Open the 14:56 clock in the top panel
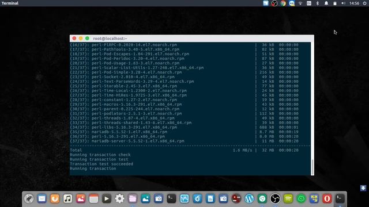Viewport: 369px width, 207px height. [354, 3]
